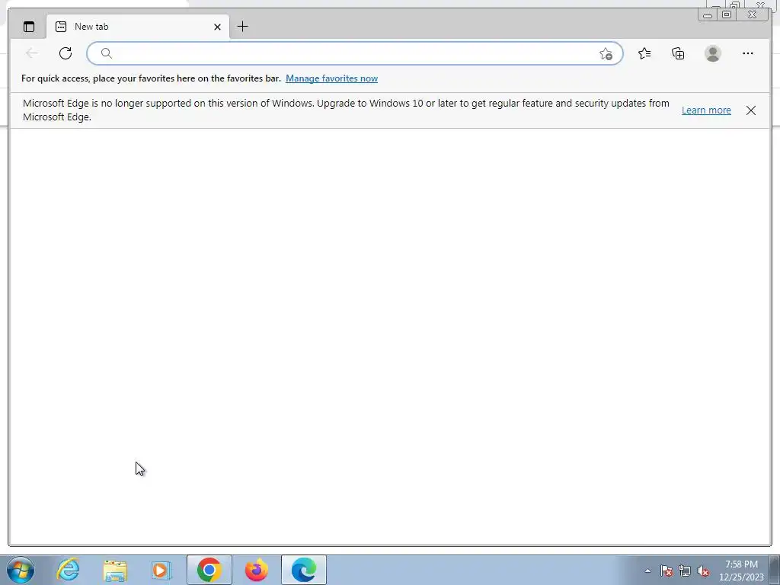Select the Microsoft Edge taskbar button
Image resolution: width=780 pixels, height=585 pixels.
(x=304, y=570)
